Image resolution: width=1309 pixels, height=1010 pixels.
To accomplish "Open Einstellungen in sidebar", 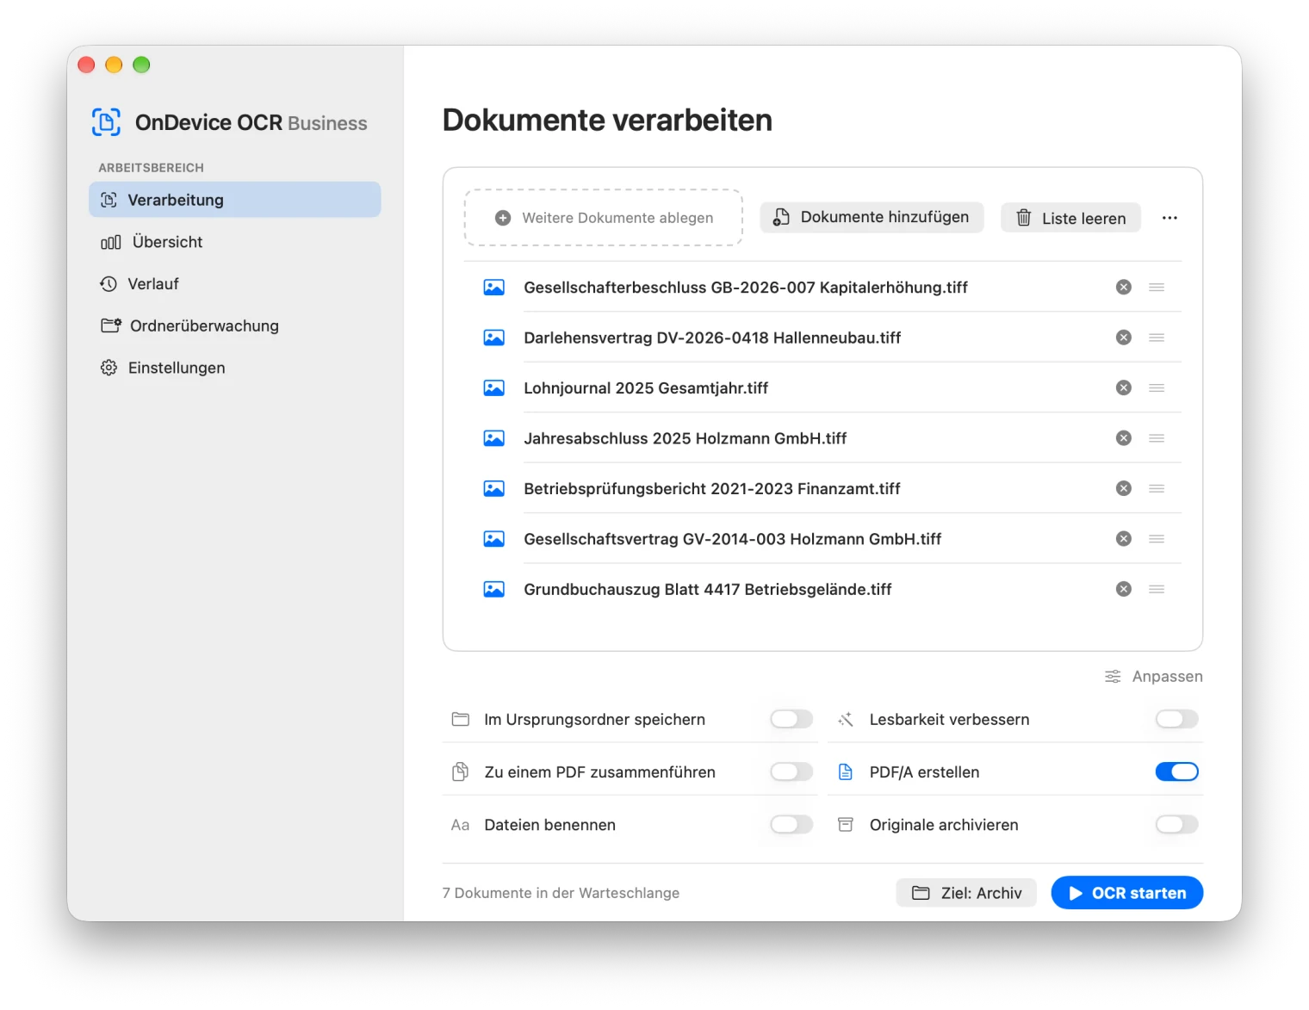I will tap(235, 368).
